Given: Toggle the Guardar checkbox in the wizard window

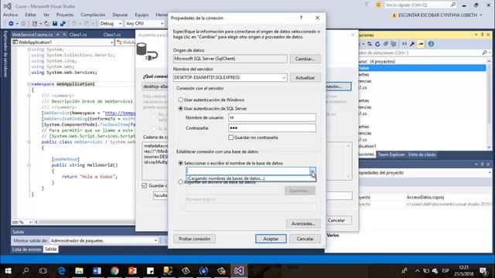Looking at the screenshot, I should (145, 185).
